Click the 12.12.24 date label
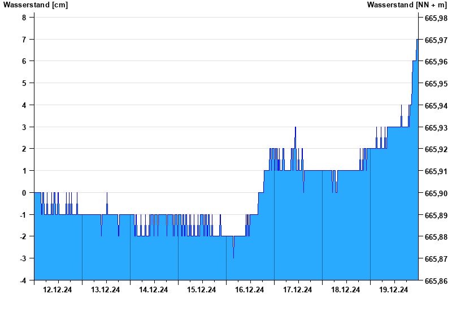The width and height of the screenshot is (452, 311). tap(58, 290)
